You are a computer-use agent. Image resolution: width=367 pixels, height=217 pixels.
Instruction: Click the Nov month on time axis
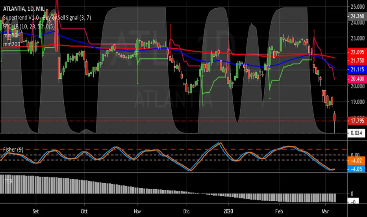[x=137, y=211]
